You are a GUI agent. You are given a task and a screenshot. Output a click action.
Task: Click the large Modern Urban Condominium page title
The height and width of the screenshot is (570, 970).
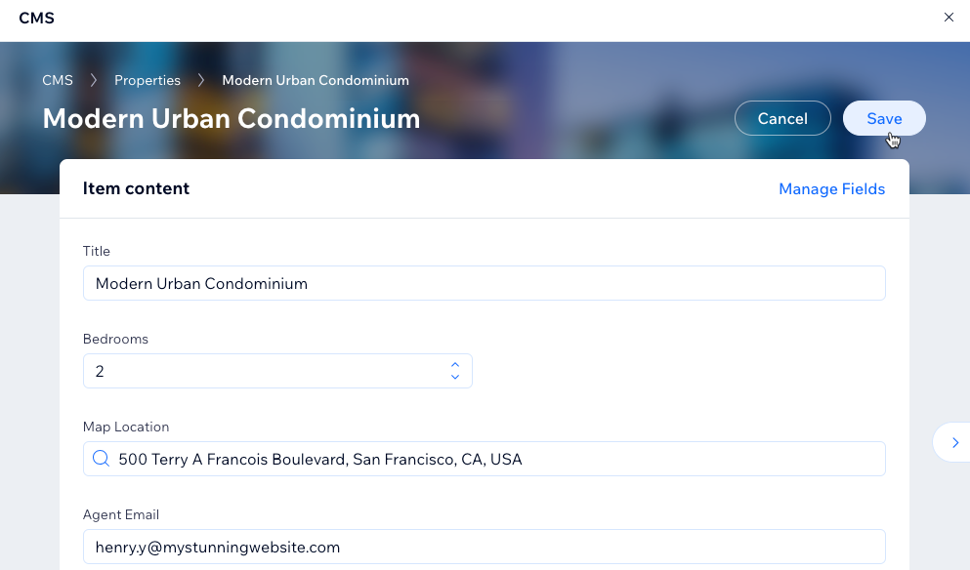[232, 118]
